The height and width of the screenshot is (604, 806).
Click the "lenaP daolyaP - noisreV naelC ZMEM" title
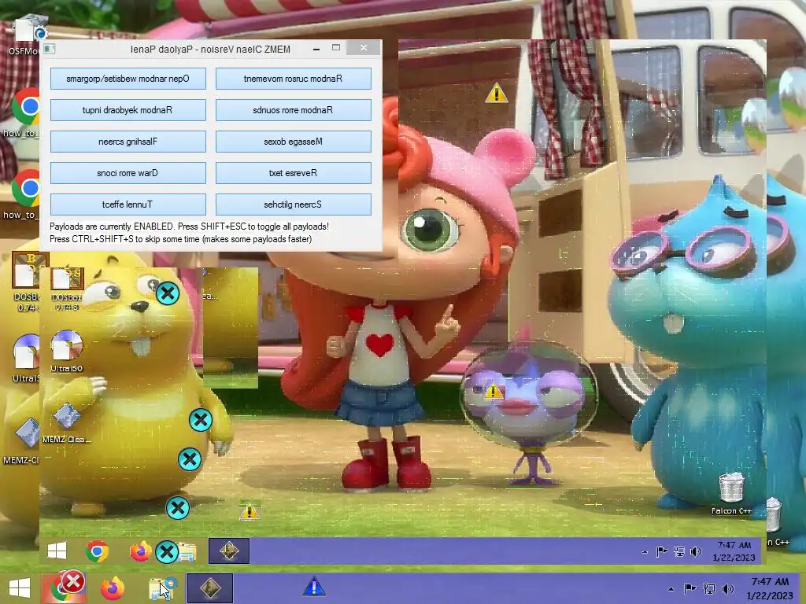210,50
